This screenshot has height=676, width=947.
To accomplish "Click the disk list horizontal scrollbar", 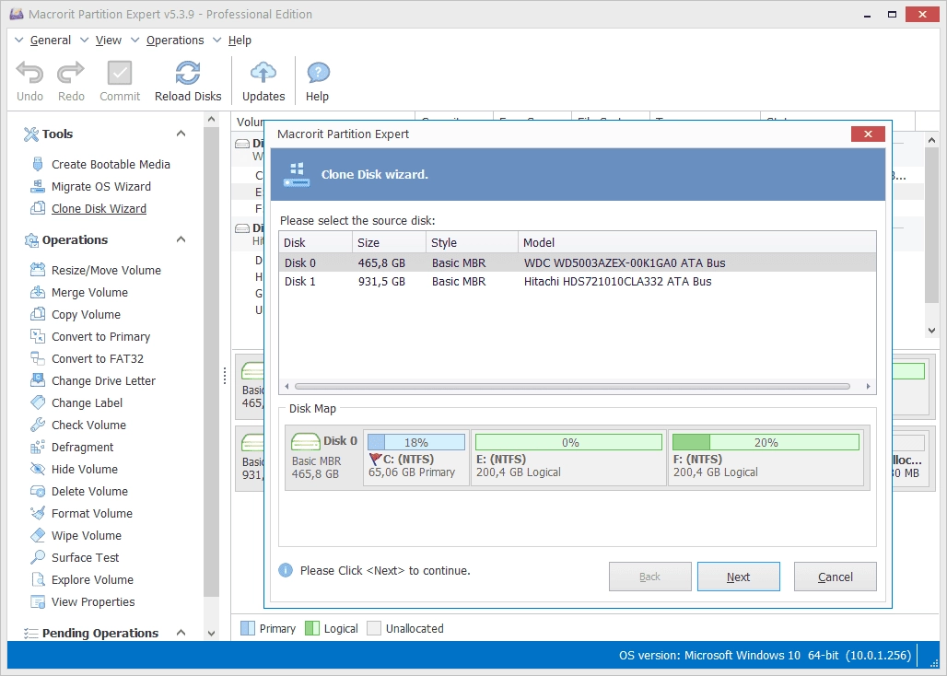I will click(x=573, y=386).
